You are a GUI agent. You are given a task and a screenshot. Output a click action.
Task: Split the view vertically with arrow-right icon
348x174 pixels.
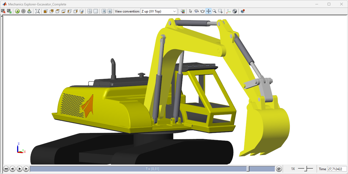[x=104, y=11]
